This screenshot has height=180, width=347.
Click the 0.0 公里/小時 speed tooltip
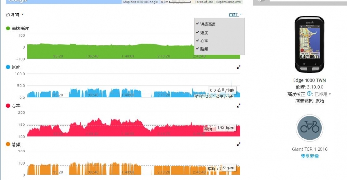(x=222, y=90)
